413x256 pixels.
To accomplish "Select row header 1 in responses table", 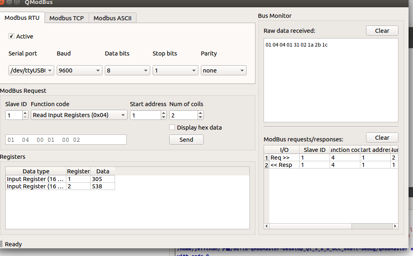I will coord(266,158).
